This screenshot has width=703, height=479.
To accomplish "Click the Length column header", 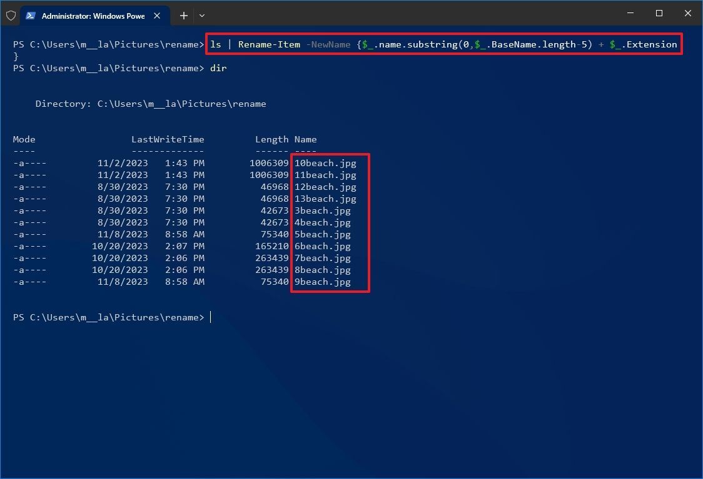I will (271, 139).
